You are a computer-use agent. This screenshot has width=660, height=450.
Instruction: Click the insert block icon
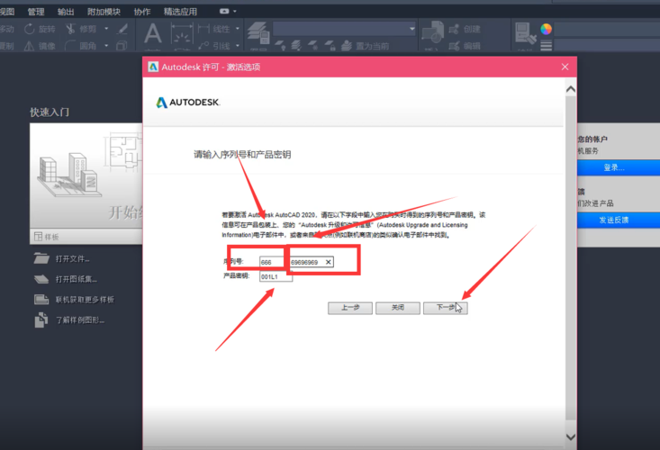point(433,32)
